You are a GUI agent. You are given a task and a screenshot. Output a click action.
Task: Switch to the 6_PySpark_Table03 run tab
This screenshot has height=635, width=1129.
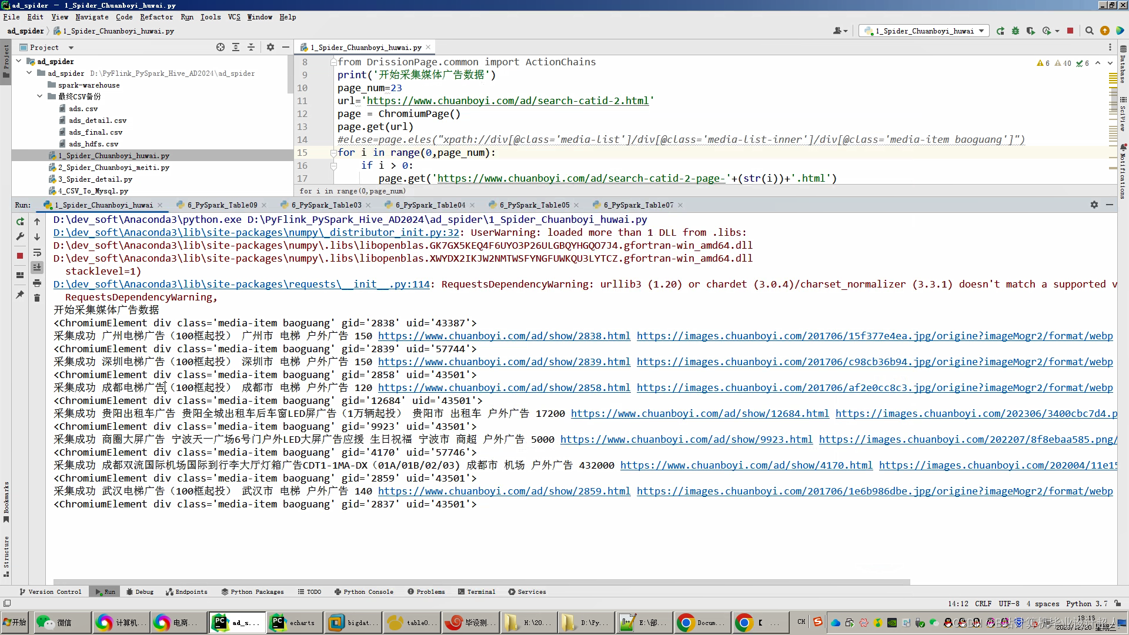click(326, 205)
